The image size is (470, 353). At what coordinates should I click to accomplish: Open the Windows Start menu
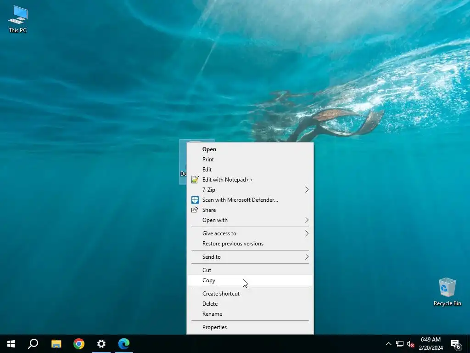[x=11, y=344]
